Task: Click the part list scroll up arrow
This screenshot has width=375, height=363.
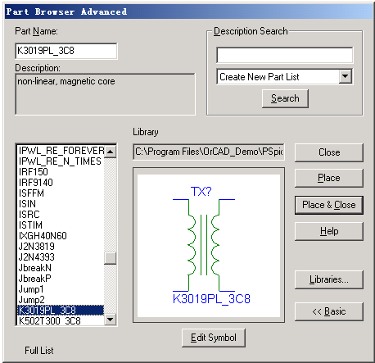Action: click(x=111, y=152)
